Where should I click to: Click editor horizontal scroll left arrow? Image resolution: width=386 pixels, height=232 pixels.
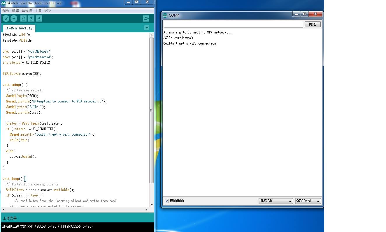[3, 210]
